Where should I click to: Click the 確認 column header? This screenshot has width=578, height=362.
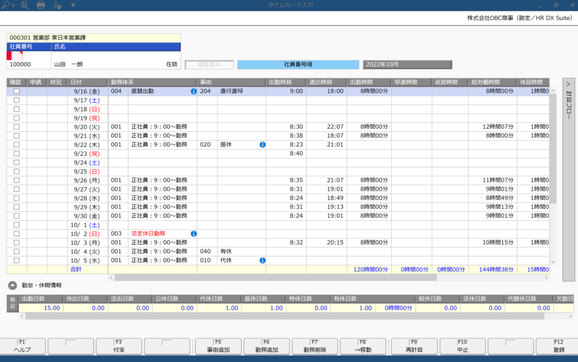tap(17, 82)
